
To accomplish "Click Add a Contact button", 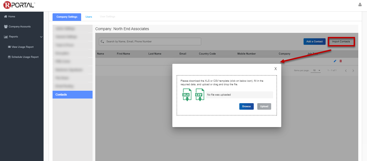I will [x=314, y=42].
